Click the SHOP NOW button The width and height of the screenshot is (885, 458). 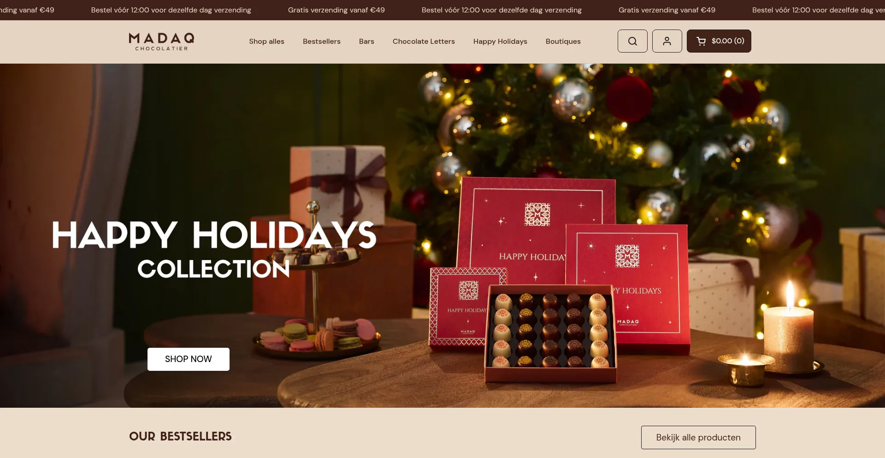(189, 359)
